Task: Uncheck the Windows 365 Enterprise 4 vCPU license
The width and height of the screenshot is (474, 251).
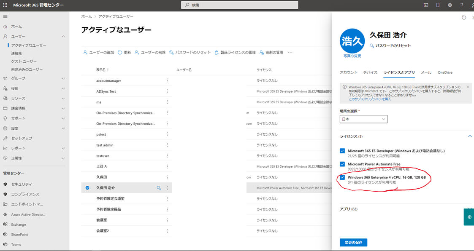Action: point(342,177)
